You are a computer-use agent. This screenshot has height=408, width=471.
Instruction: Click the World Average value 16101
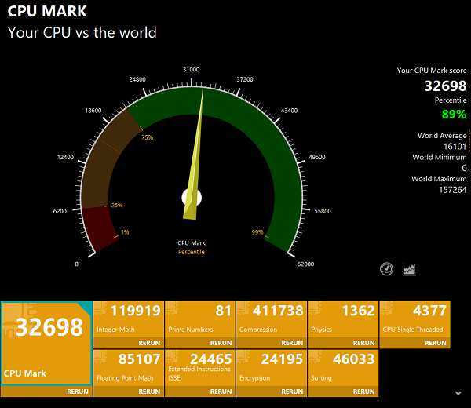point(455,146)
